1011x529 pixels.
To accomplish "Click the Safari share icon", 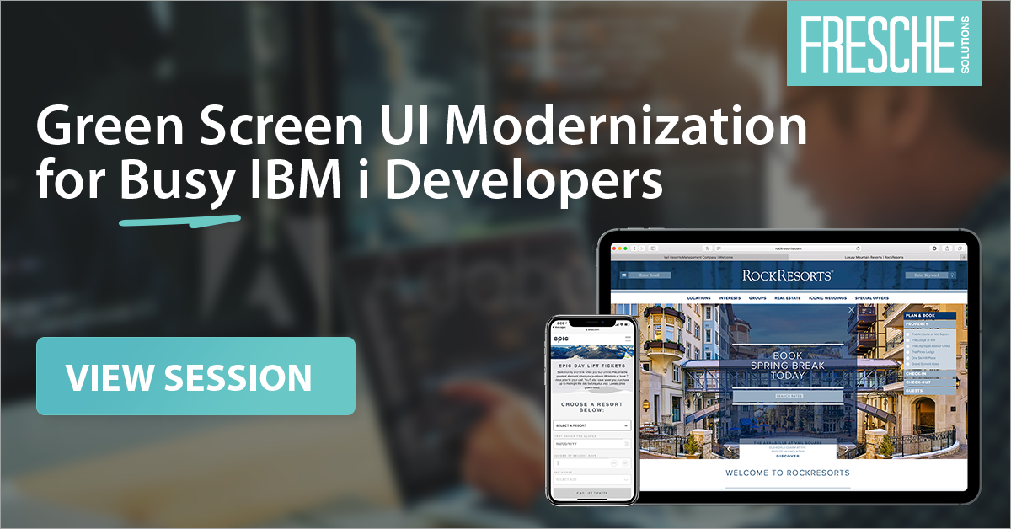I will [947, 249].
